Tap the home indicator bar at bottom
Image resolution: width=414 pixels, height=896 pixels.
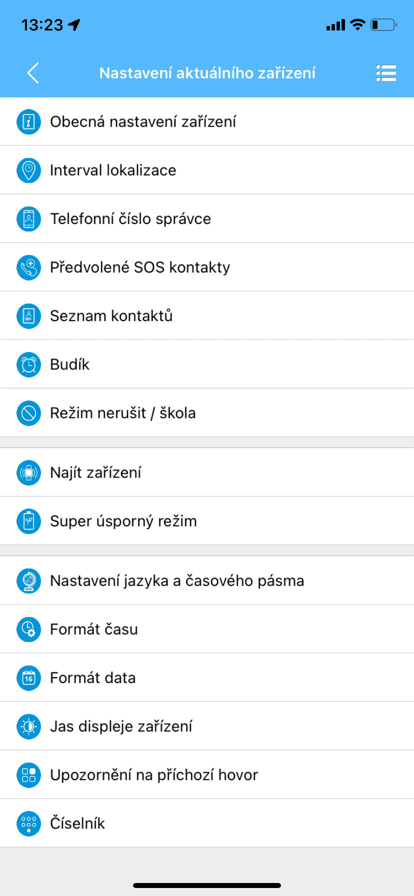(x=207, y=885)
